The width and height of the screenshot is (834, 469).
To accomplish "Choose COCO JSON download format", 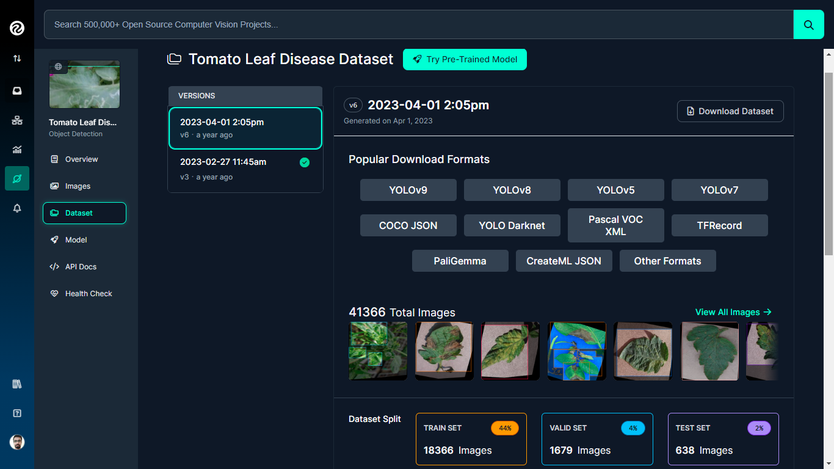I will (408, 225).
